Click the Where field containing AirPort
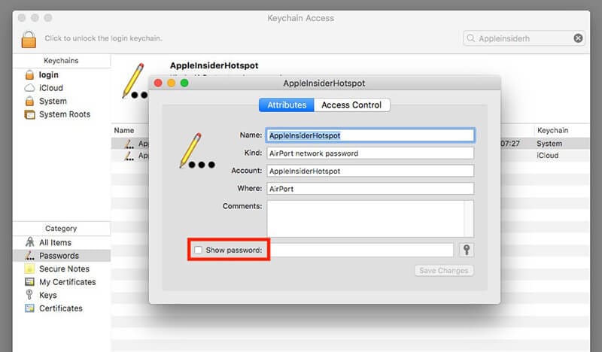The height and width of the screenshot is (352, 602). pos(370,189)
